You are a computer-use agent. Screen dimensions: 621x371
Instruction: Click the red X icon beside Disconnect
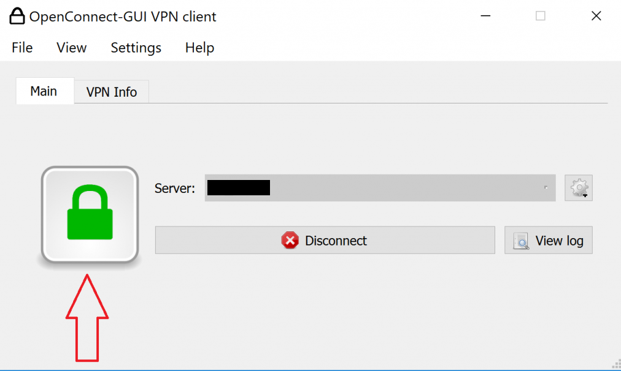(x=290, y=241)
